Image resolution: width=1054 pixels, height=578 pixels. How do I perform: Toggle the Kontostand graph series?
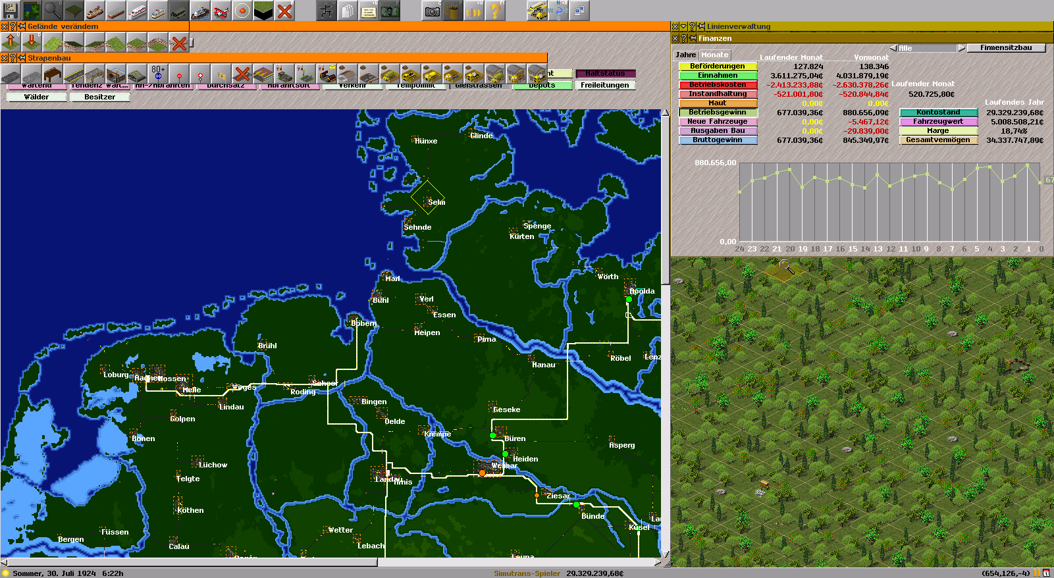point(938,113)
